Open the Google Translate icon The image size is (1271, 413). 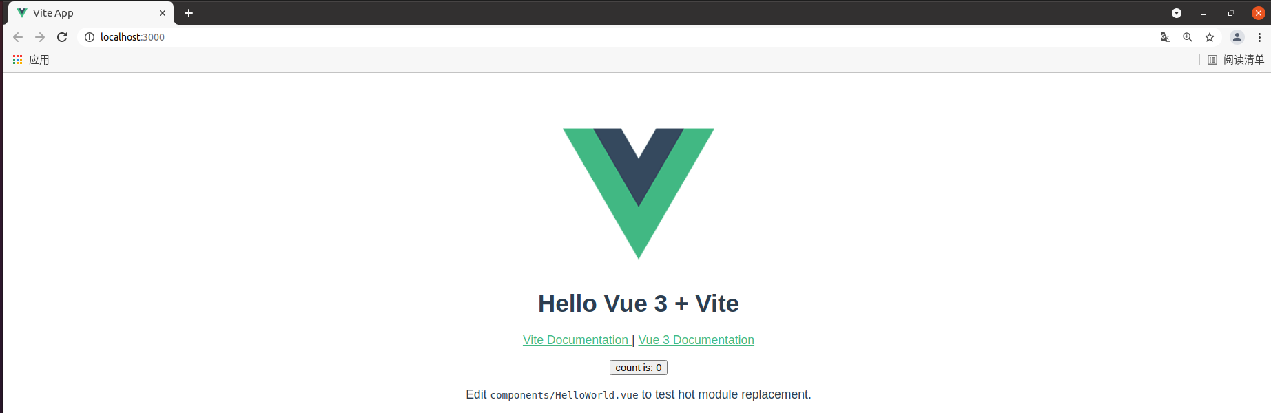coord(1166,37)
